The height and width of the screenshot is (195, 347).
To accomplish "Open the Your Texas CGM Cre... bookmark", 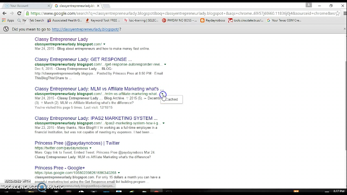I will click(284, 20).
